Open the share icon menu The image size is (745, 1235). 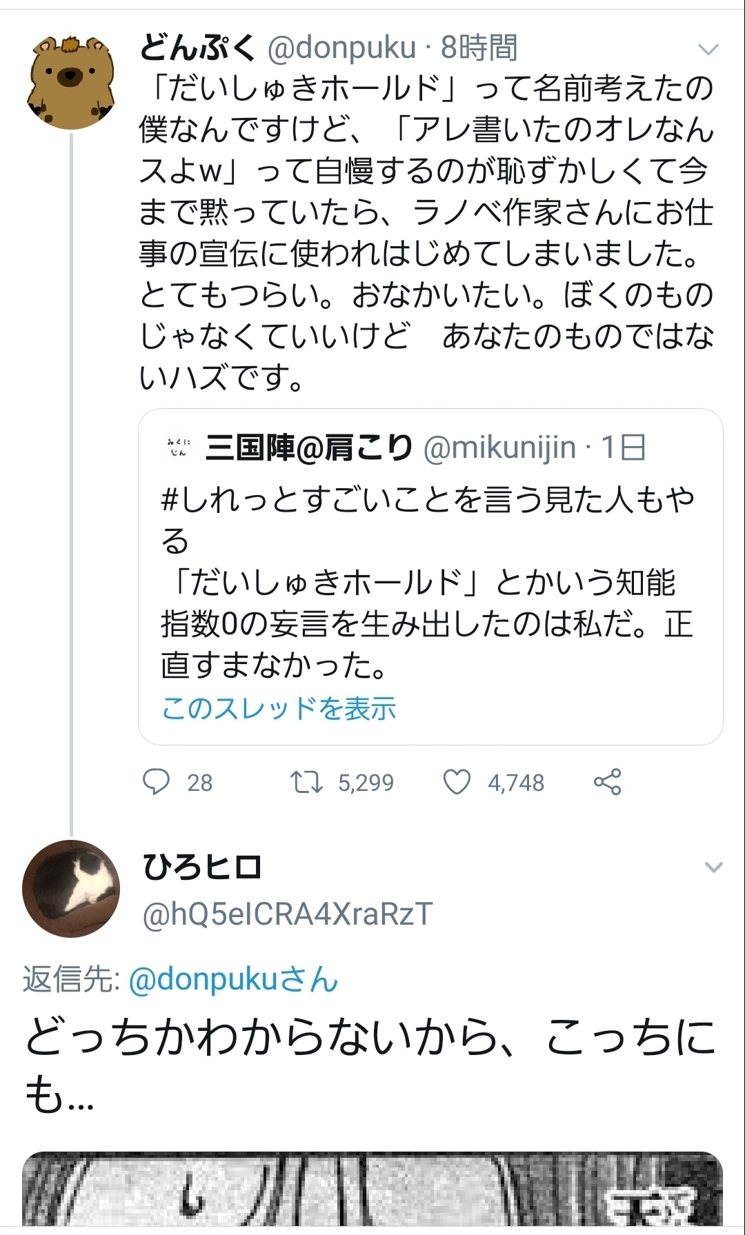[608, 782]
